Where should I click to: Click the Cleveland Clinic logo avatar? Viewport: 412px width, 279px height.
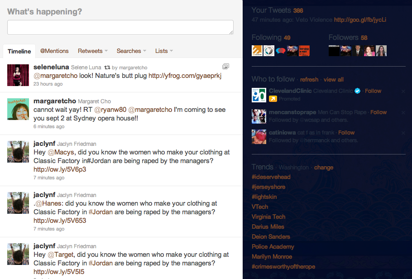pos(259,95)
